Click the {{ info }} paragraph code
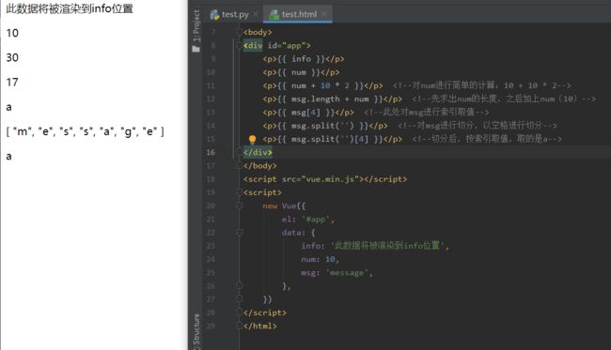 pyautogui.click(x=304, y=59)
